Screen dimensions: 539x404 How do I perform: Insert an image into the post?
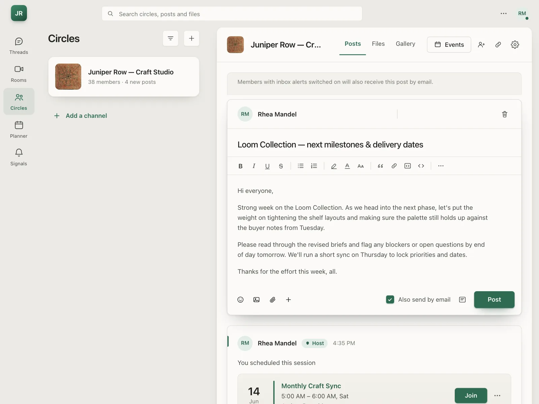pyautogui.click(x=256, y=300)
